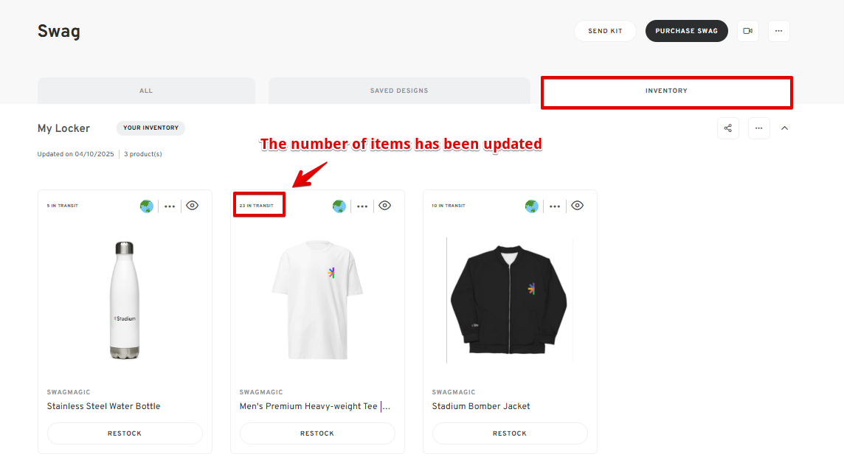This screenshot has height=471, width=844.
Task: Toggle eye visibility on Bomber Jacket card
Action: (578, 206)
